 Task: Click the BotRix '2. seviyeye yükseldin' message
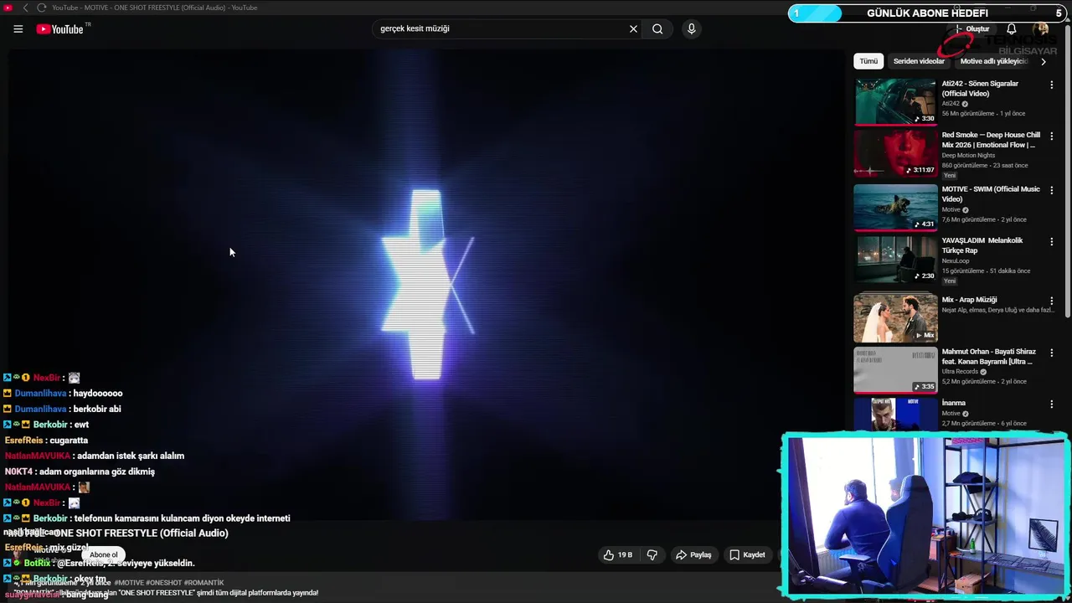click(126, 563)
